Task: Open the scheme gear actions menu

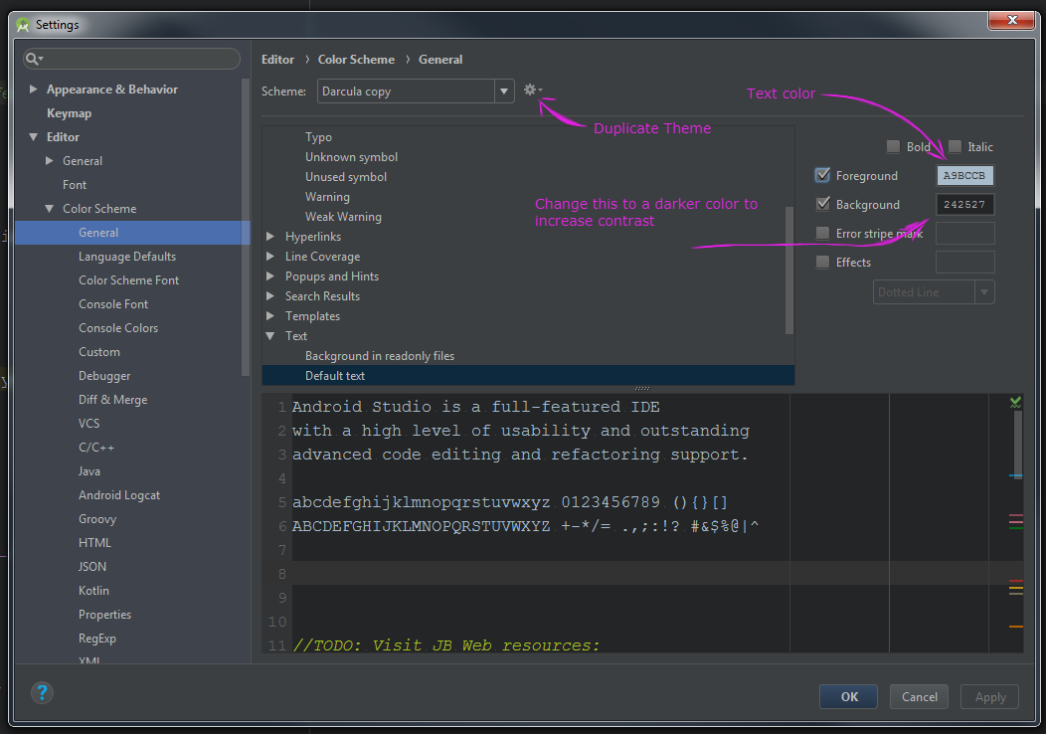Action: 532,90
